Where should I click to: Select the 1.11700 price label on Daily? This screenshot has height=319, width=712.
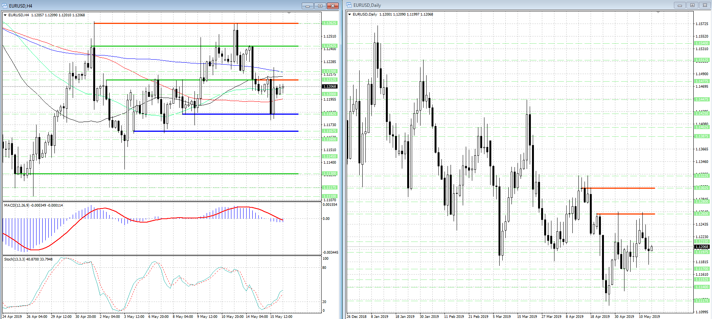tap(702, 269)
